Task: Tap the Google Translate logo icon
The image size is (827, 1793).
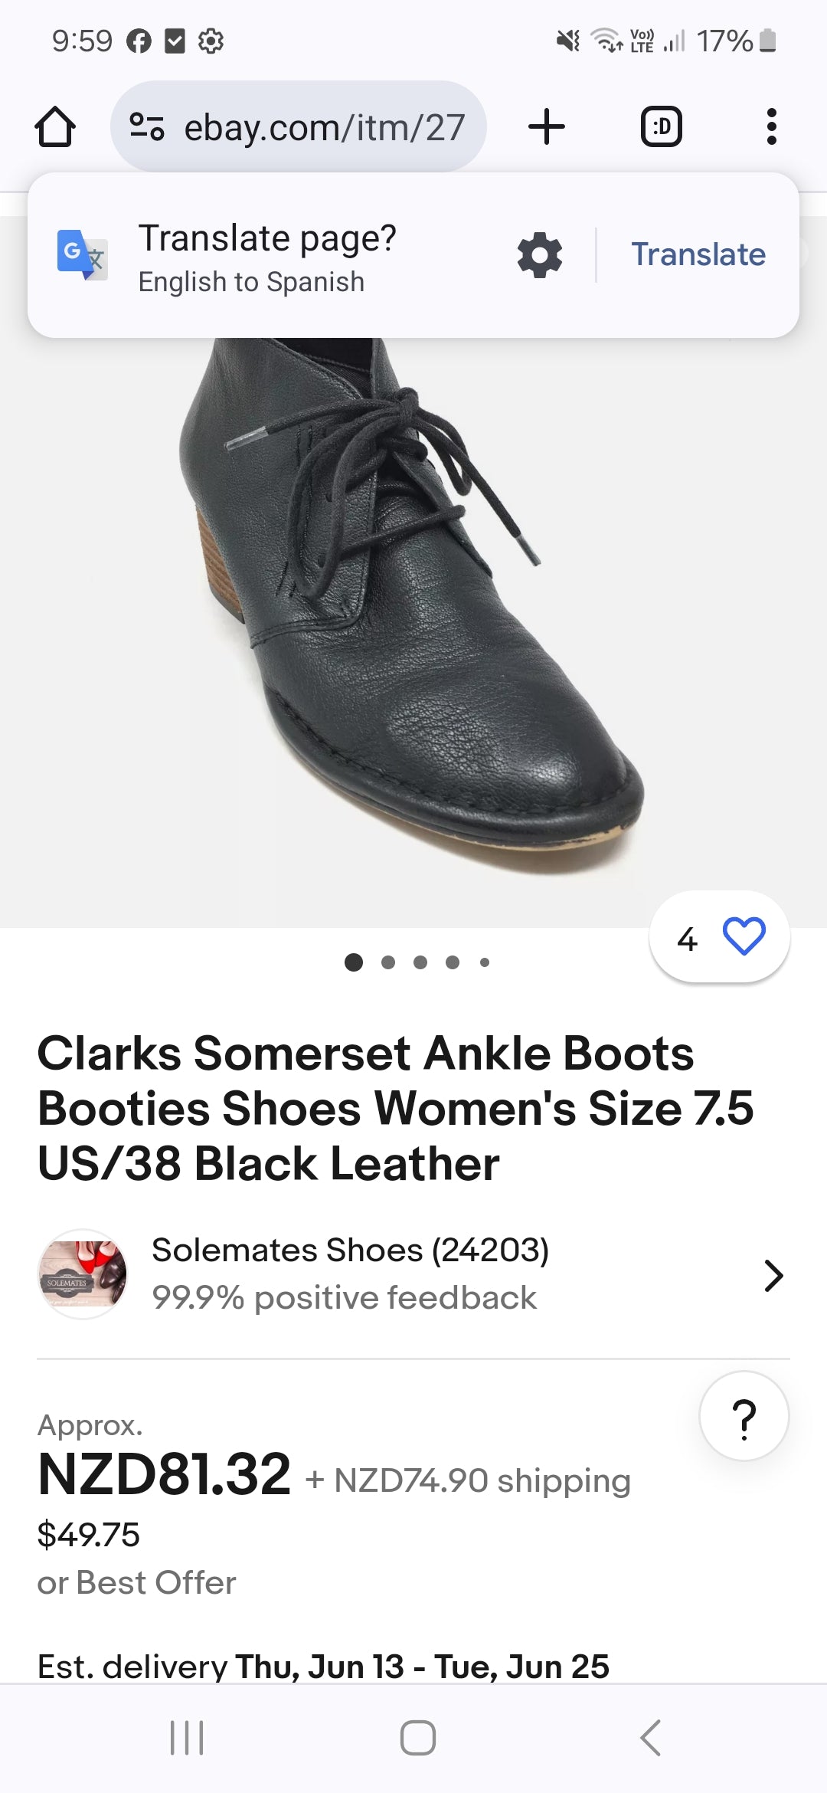Action: (82, 254)
